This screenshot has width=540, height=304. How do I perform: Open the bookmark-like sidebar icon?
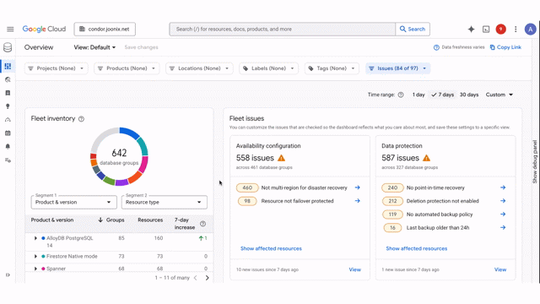pyautogui.click(x=8, y=93)
